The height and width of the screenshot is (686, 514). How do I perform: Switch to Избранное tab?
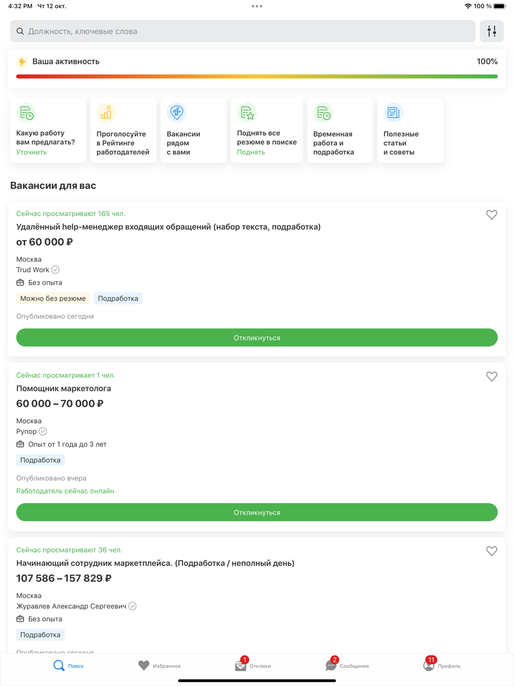159,665
